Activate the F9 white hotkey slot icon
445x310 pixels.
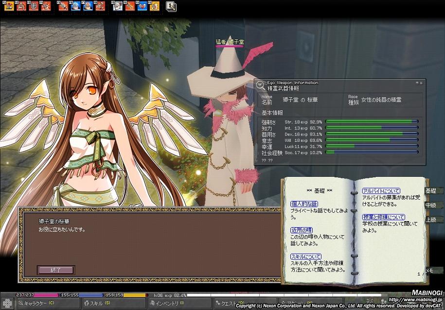[x=118, y=6]
